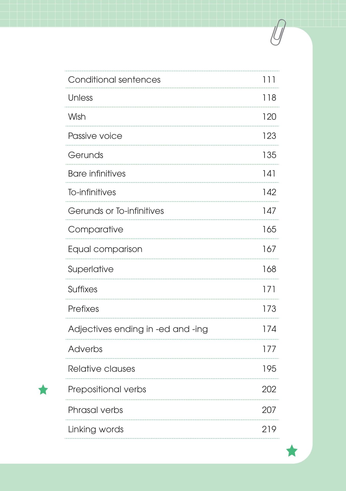
Task: Click the Superlative entry
Action: point(91,269)
